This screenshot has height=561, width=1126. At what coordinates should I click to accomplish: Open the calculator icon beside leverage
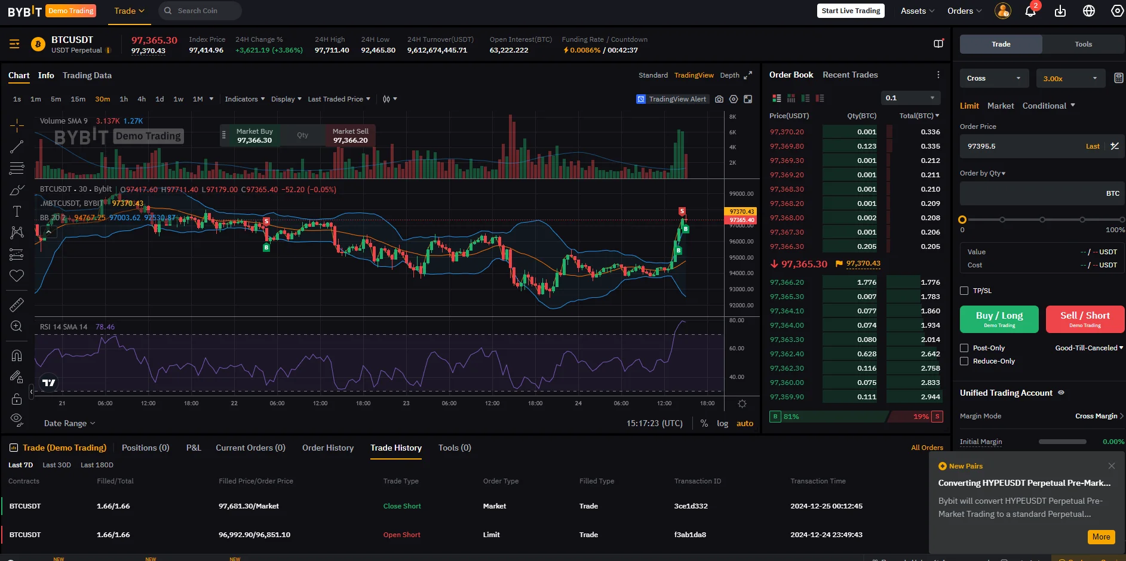1118,78
